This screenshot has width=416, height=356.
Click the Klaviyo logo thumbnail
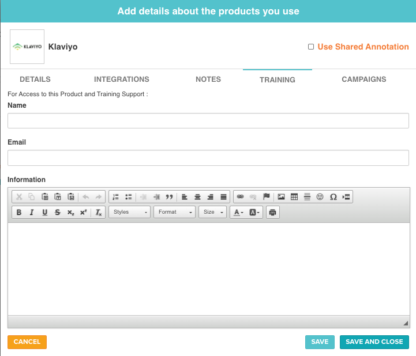click(x=27, y=47)
